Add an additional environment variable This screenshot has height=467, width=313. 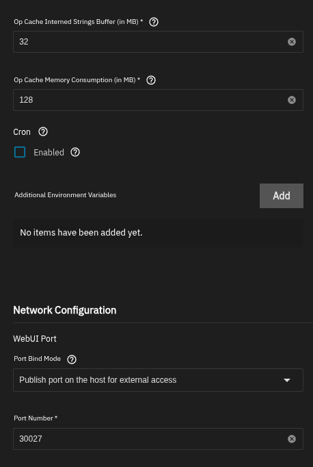pyautogui.click(x=282, y=196)
